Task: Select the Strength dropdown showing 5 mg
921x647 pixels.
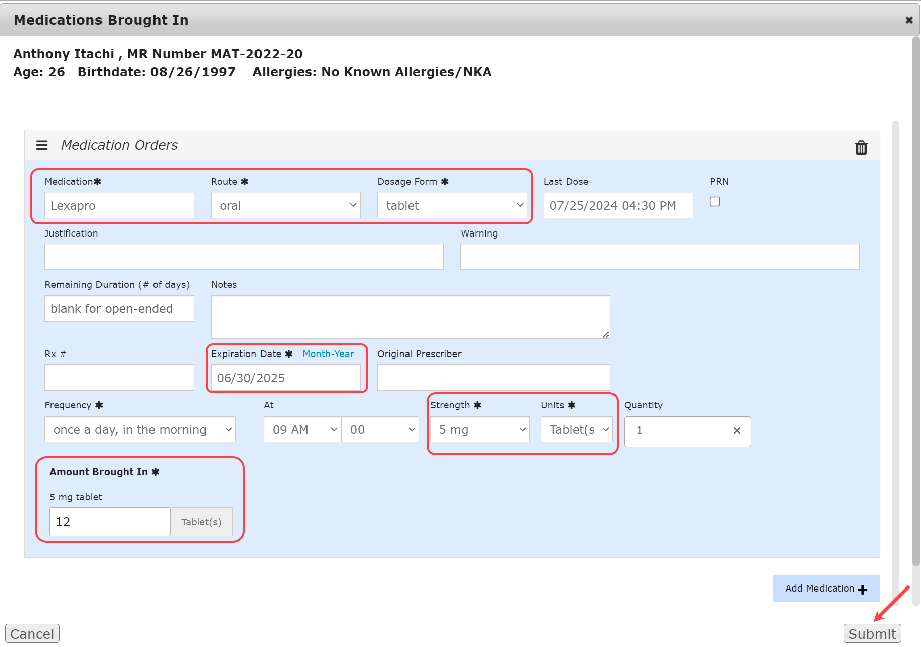Action: click(479, 430)
